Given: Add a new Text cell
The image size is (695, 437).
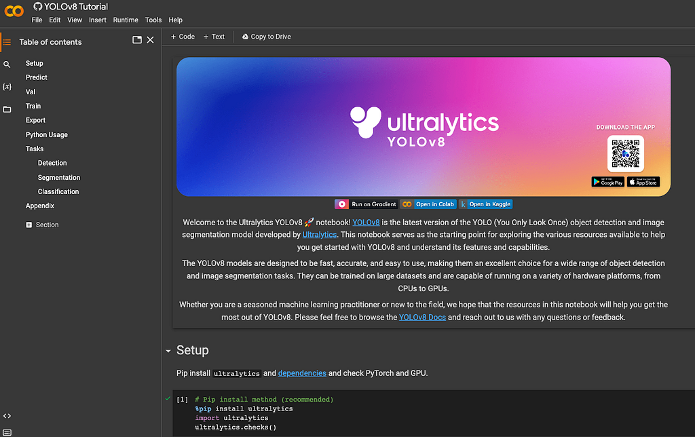Looking at the screenshot, I should (214, 37).
